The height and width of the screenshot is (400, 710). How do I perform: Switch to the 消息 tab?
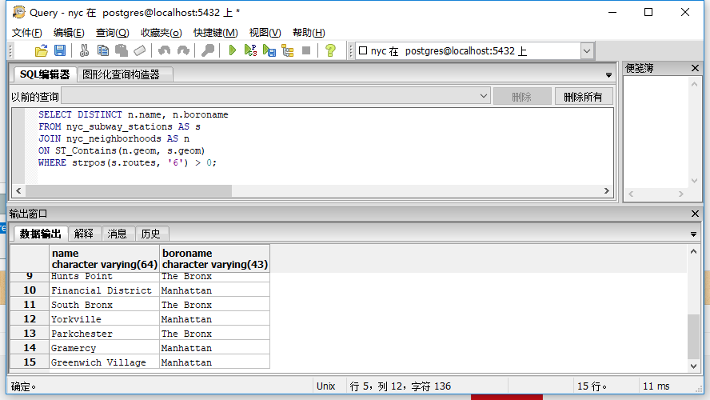coord(117,234)
